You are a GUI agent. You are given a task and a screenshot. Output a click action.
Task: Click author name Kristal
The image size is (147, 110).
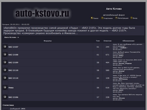pos(121,71)
